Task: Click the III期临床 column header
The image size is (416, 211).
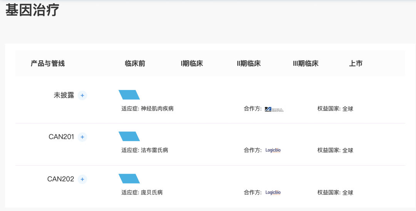Action: pos(305,63)
